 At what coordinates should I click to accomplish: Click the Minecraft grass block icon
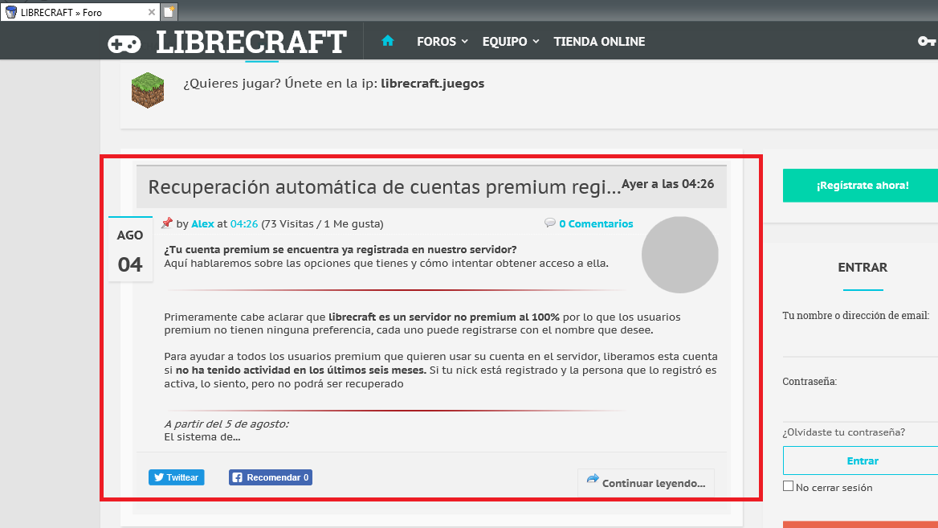pos(148,90)
